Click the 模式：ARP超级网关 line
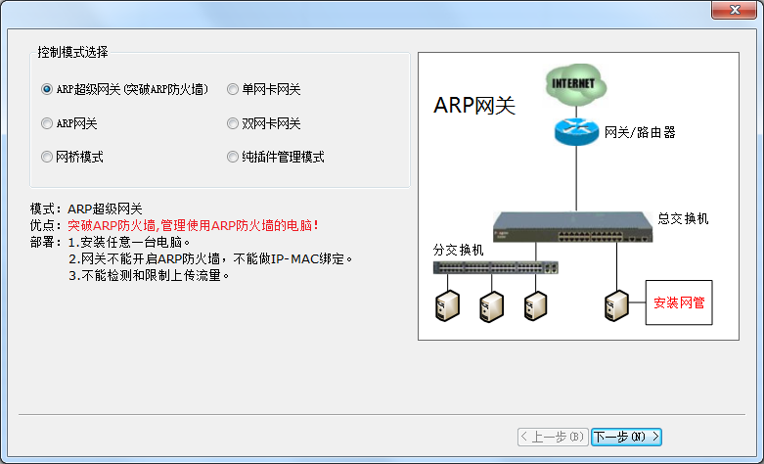 click(86, 209)
